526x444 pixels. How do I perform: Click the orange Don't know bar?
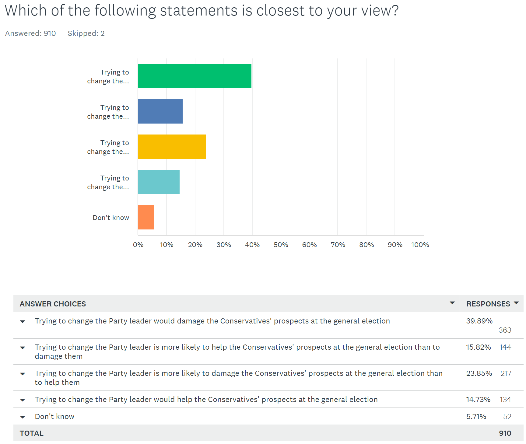pyautogui.click(x=146, y=217)
